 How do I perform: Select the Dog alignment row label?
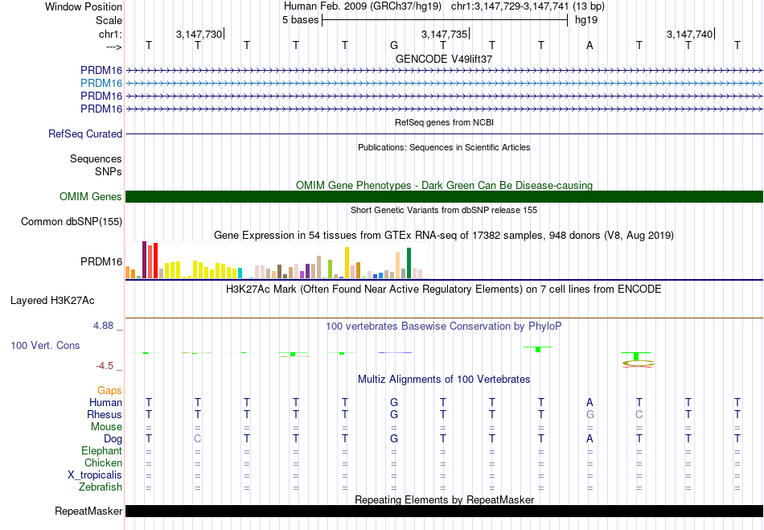[113, 439]
